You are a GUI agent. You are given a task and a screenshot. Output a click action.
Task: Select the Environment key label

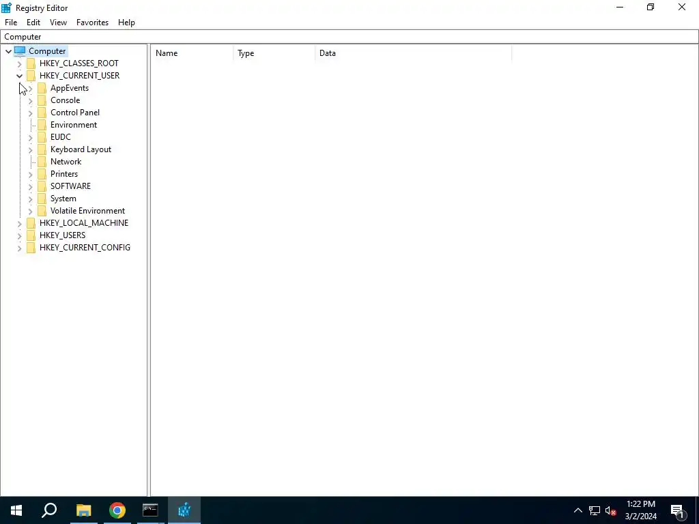coord(74,125)
